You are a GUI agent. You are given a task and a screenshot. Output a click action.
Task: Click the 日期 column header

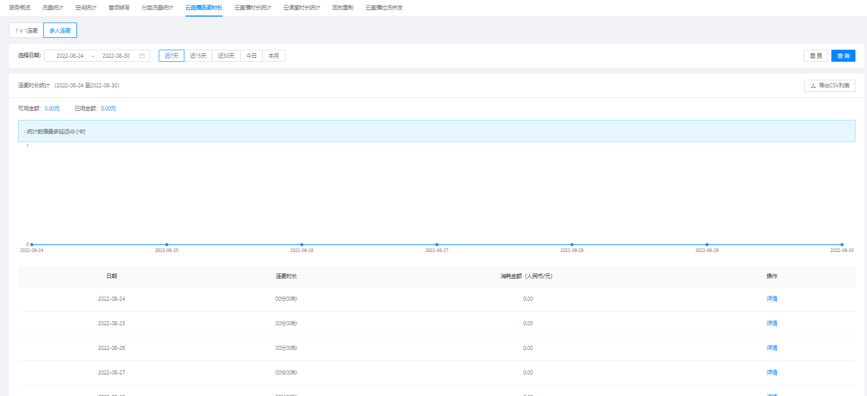click(x=112, y=276)
